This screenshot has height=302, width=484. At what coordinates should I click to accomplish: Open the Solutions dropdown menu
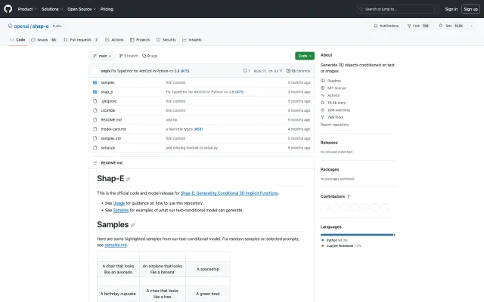click(51, 9)
